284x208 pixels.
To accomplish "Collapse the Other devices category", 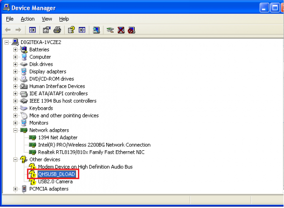I will [15, 160].
